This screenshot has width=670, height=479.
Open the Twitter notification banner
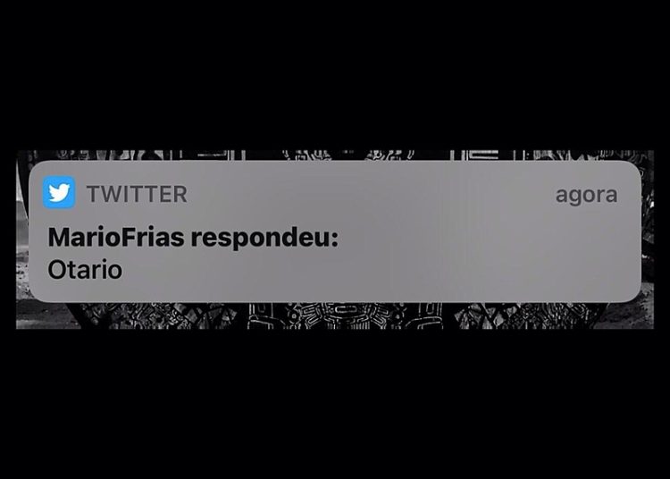click(335, 231)
